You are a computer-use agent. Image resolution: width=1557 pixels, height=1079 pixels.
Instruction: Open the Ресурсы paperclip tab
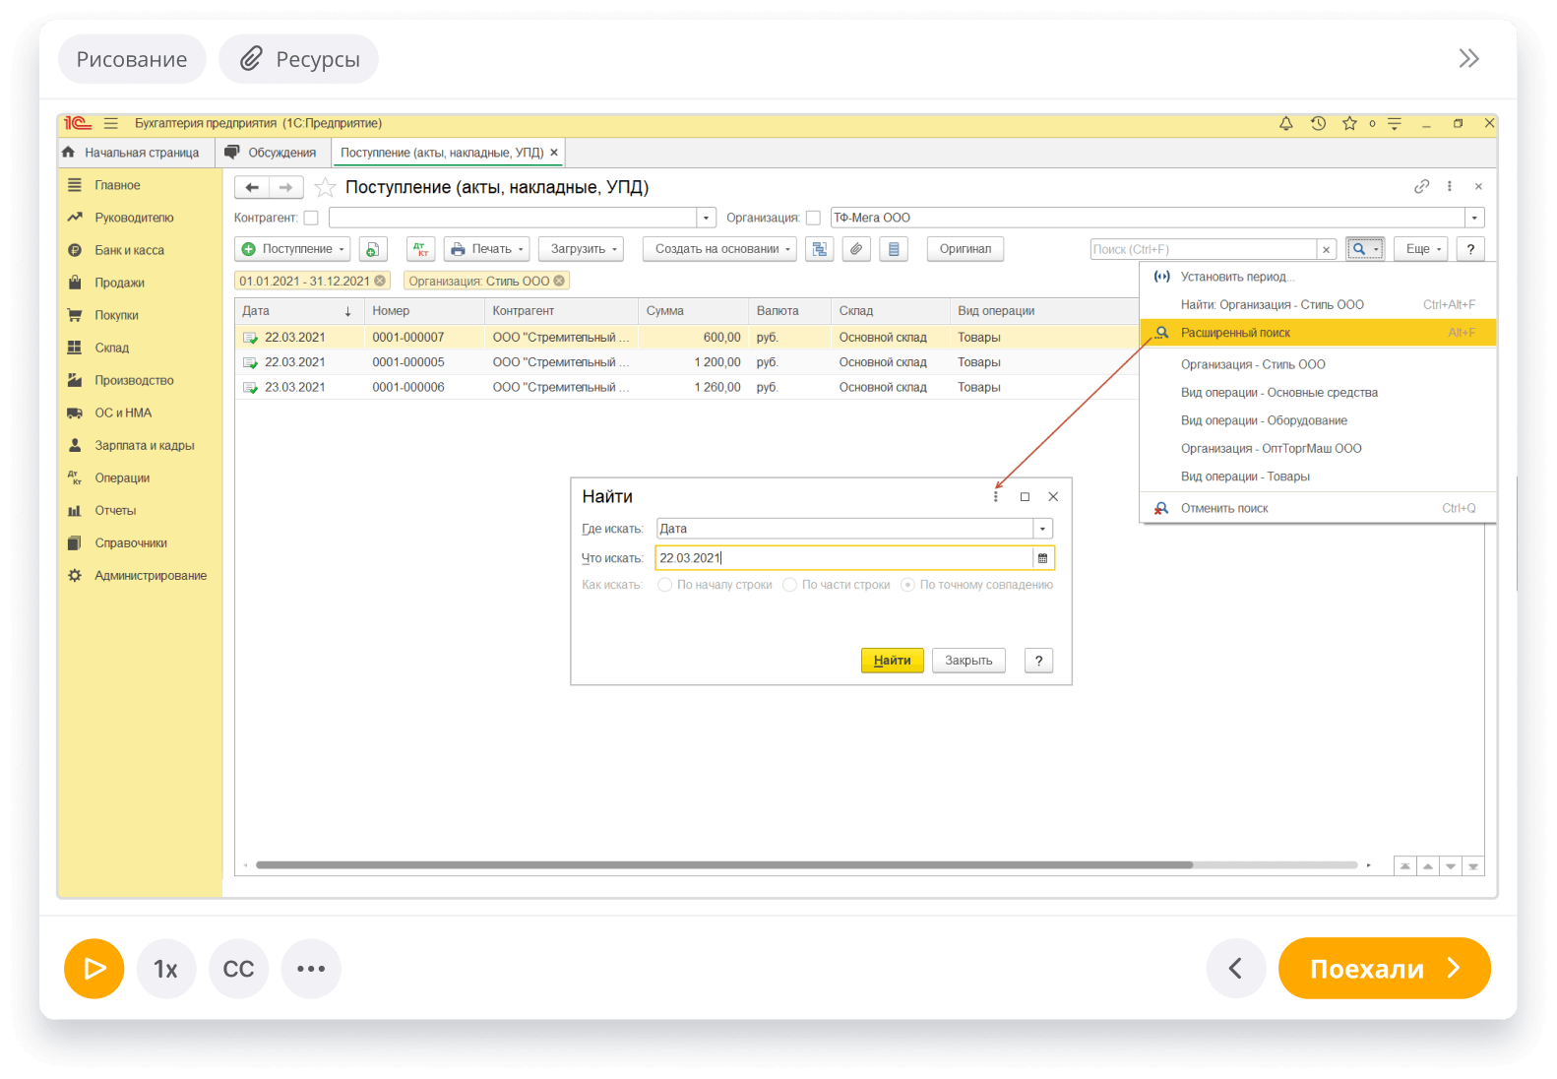[298, 59]
